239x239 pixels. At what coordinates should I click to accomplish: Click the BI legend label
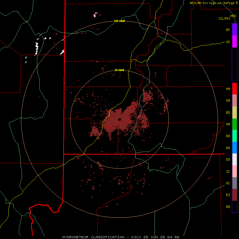pos(228,195)
